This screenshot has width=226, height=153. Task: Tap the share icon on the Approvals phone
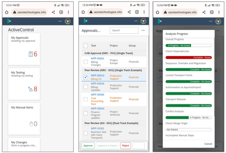coord(129,12)
